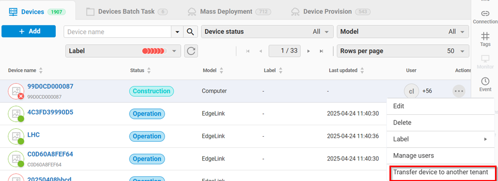Click the Operation badge for 4C3FD39990D5
Image resolution: width=498 pixels, height=181 pixels.
147,114
